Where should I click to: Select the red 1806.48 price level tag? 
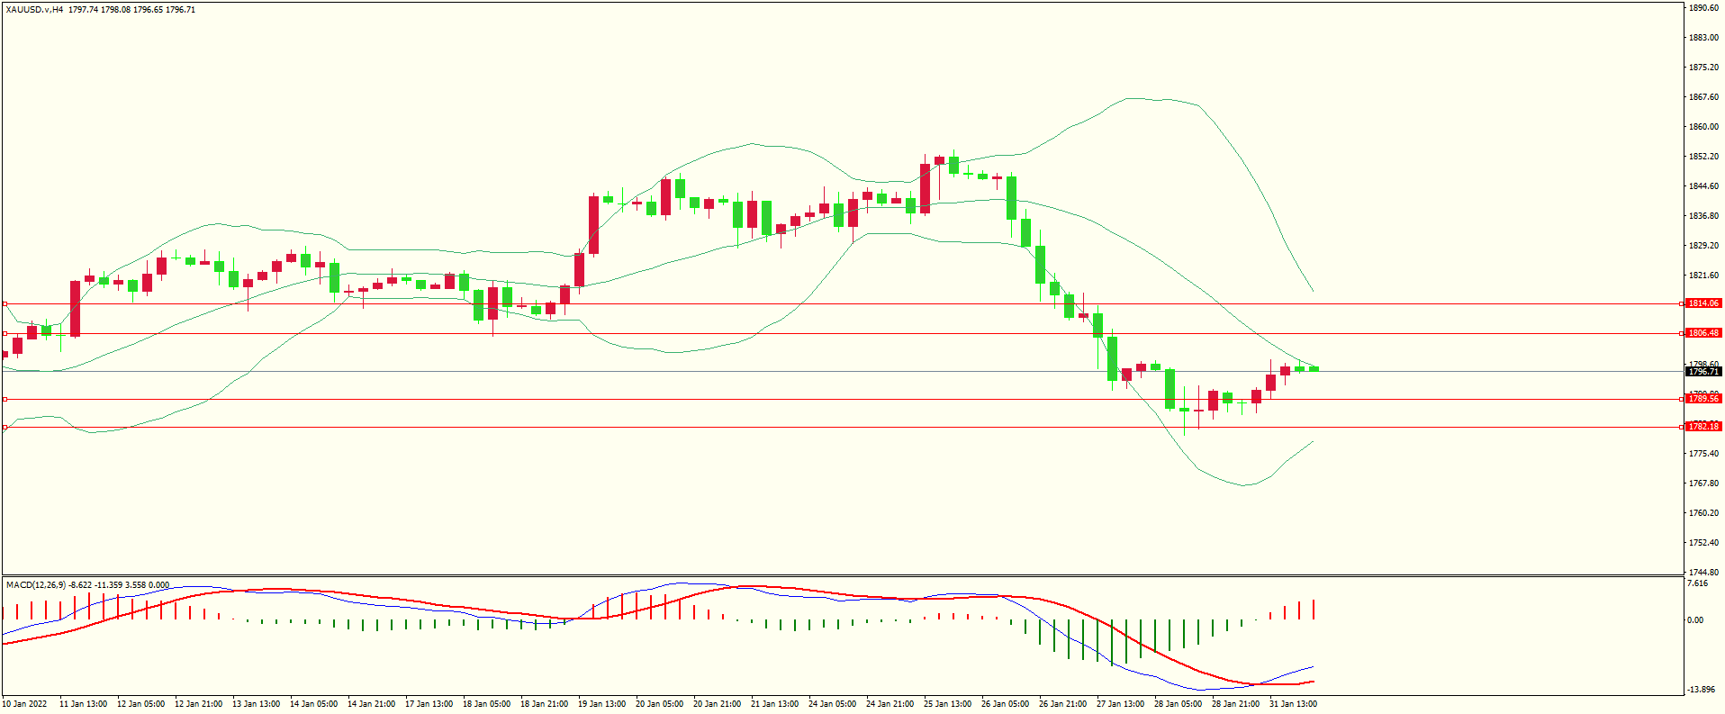pyautogui.click(x=1703, y=333)
